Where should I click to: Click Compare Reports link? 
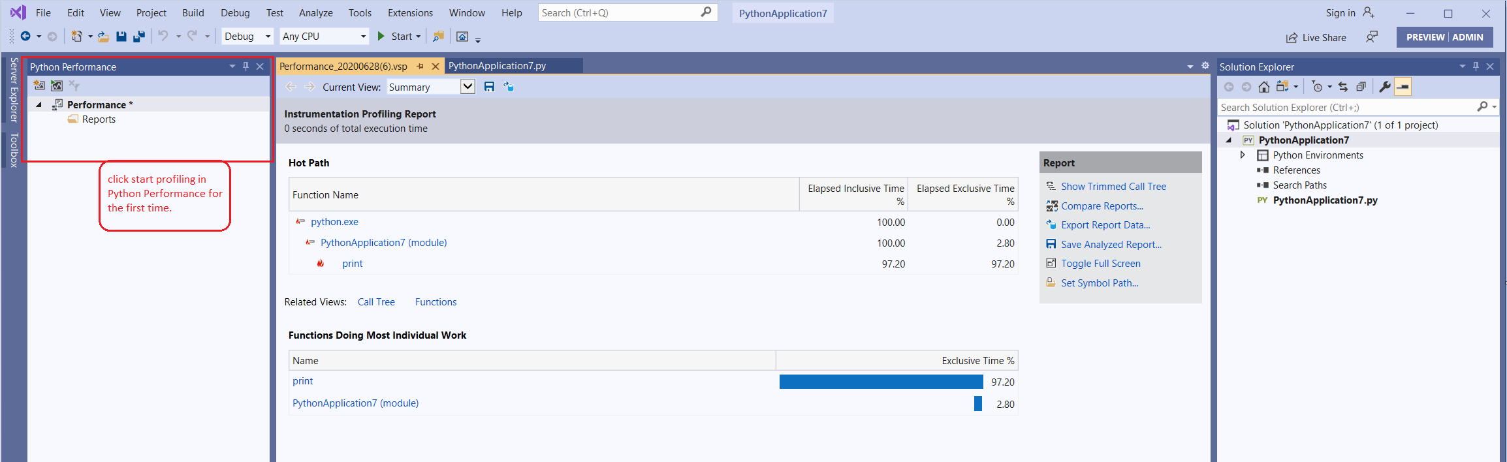[1102, 206]
